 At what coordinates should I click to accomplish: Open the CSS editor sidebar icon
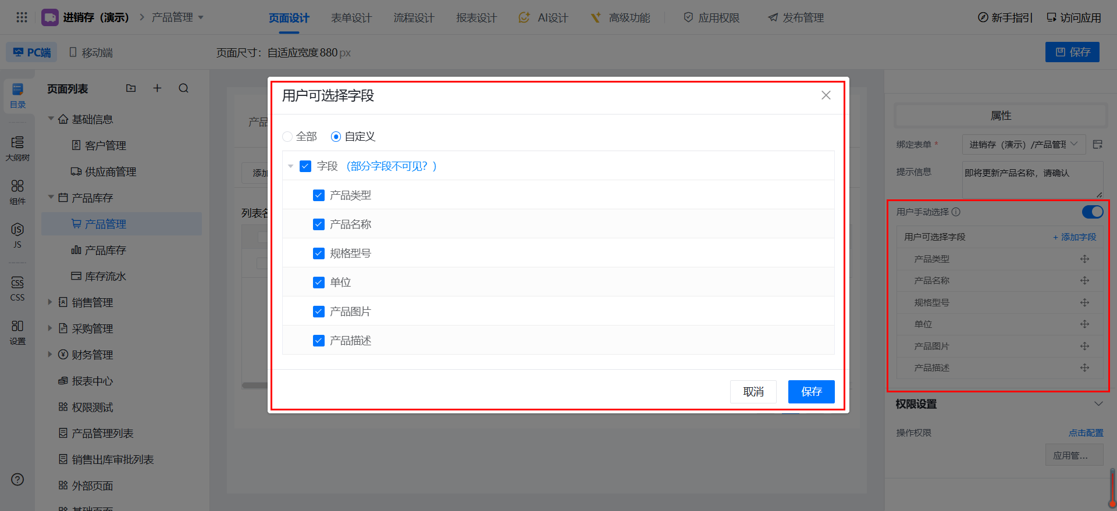pos(17,288)
